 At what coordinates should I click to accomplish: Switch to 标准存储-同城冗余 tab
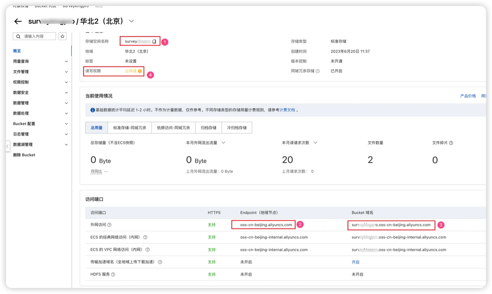(130, 128)
